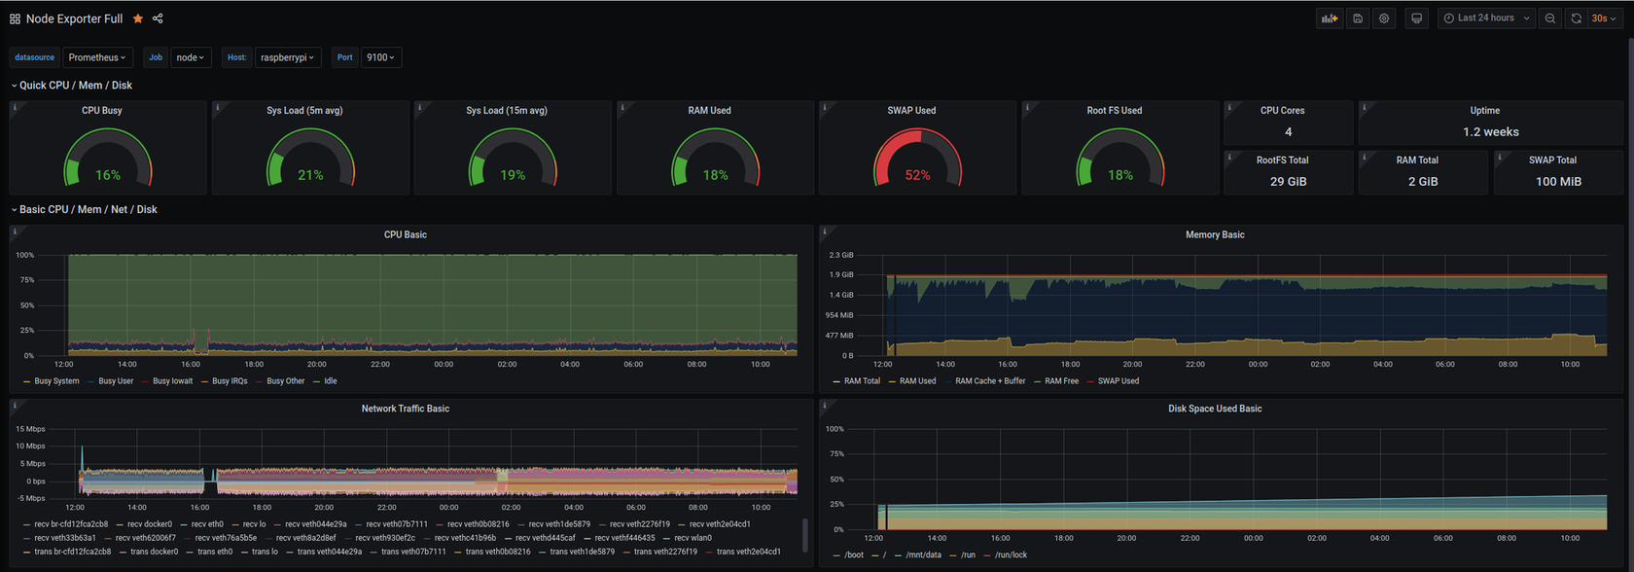Click the info icon on RAM Total panel

tap(1365, 157)
